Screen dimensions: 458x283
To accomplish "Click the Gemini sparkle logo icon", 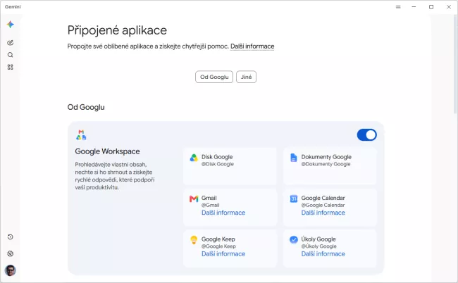I will coord(11,25).
